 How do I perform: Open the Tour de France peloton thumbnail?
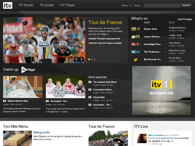(108, 138)
